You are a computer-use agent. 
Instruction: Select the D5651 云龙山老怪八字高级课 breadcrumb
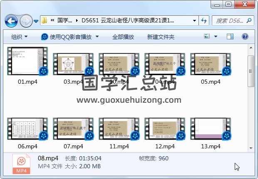[128, 20]
